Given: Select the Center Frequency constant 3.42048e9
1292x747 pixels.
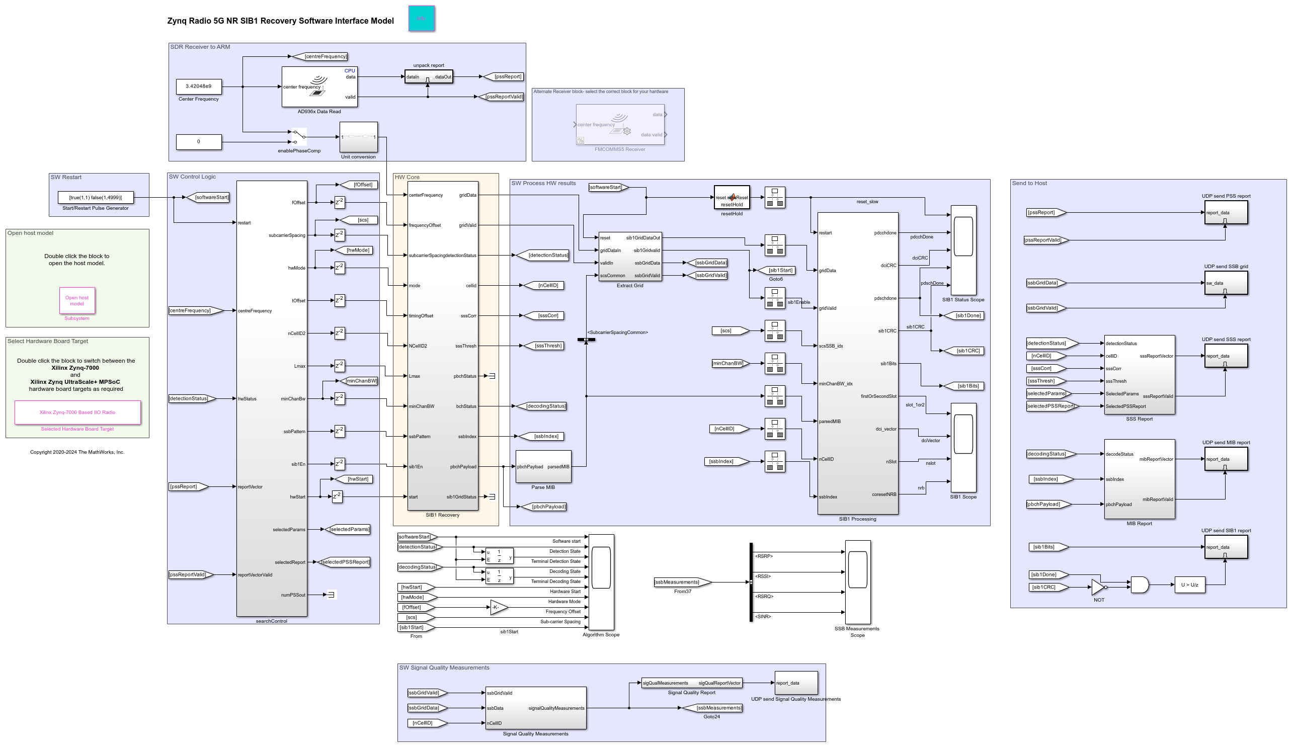Looking at the screenshot, I should (x=198, y=86).
